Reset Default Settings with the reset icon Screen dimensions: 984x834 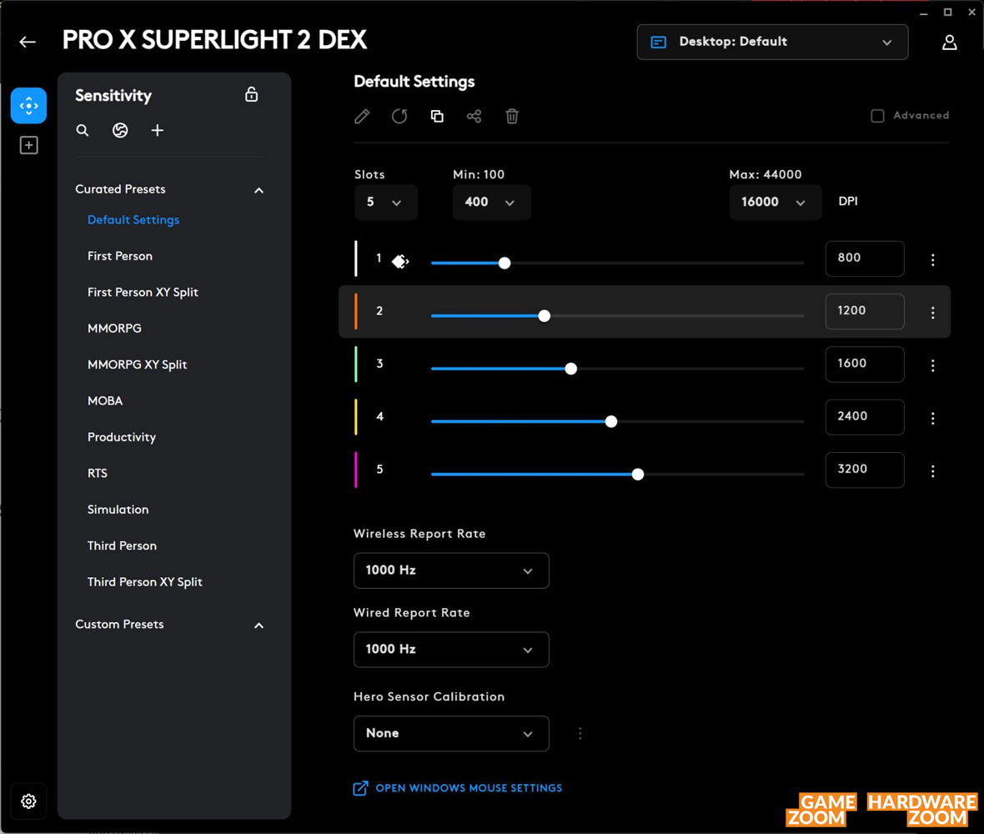click(399, 116)
